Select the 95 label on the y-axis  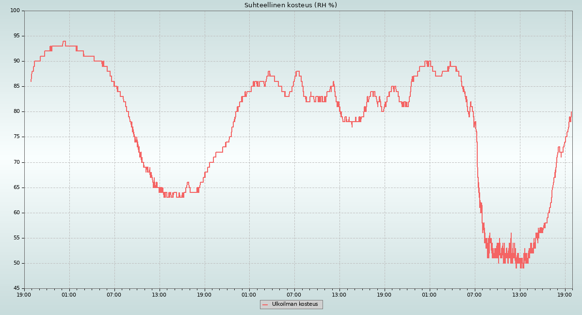point(16,36)
